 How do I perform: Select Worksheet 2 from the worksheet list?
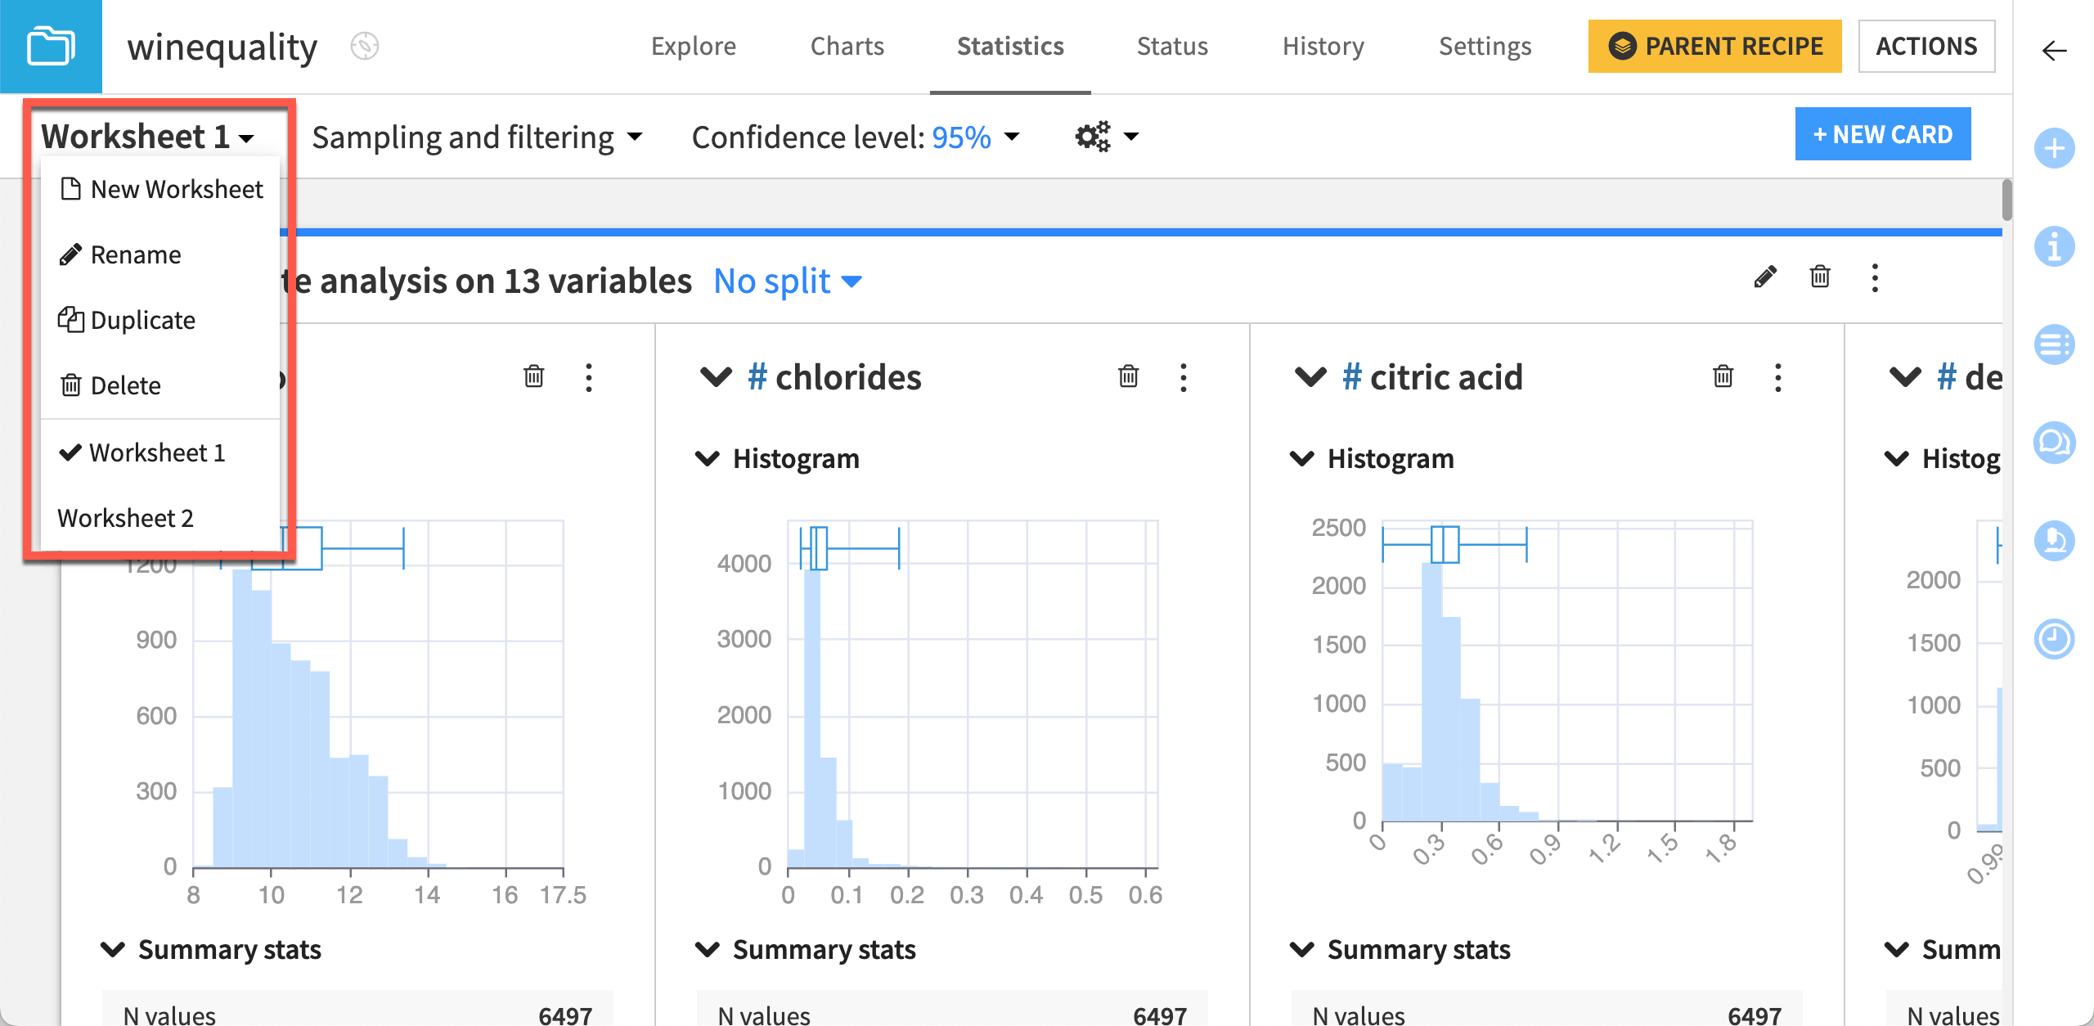click(x=127, y=519)
